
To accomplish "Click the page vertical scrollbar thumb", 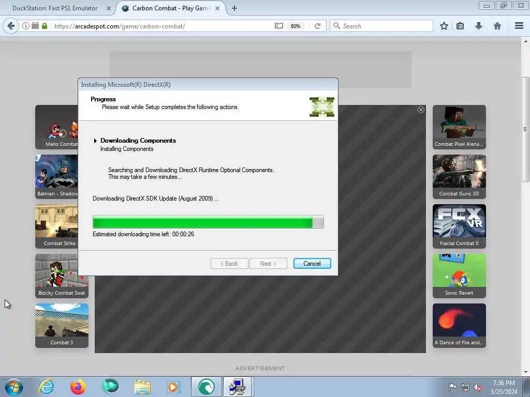I will (525, 129).
